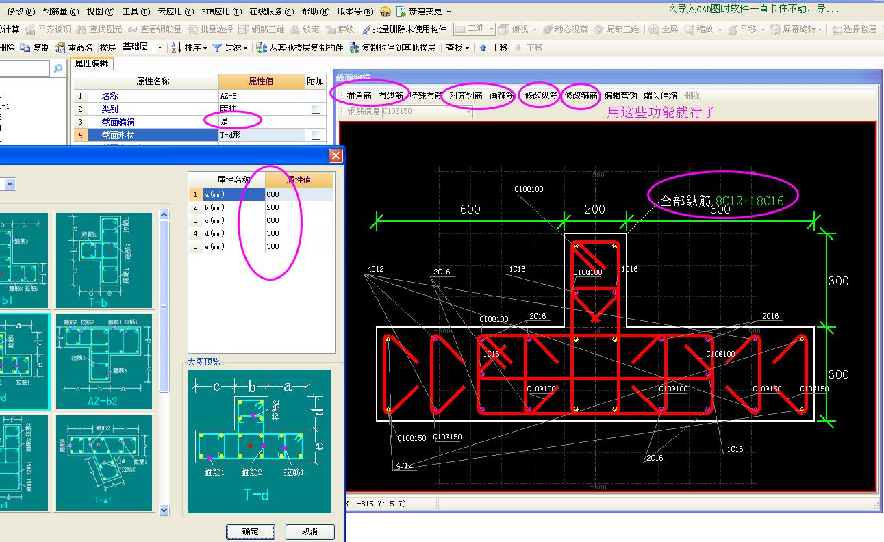The width and height of the screenshot is (884, 542).
Task: Click 平移 pan hand icon
Action: (x=733, y=29)
